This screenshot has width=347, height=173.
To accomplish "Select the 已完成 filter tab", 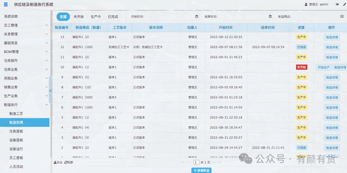I will 113,17.
